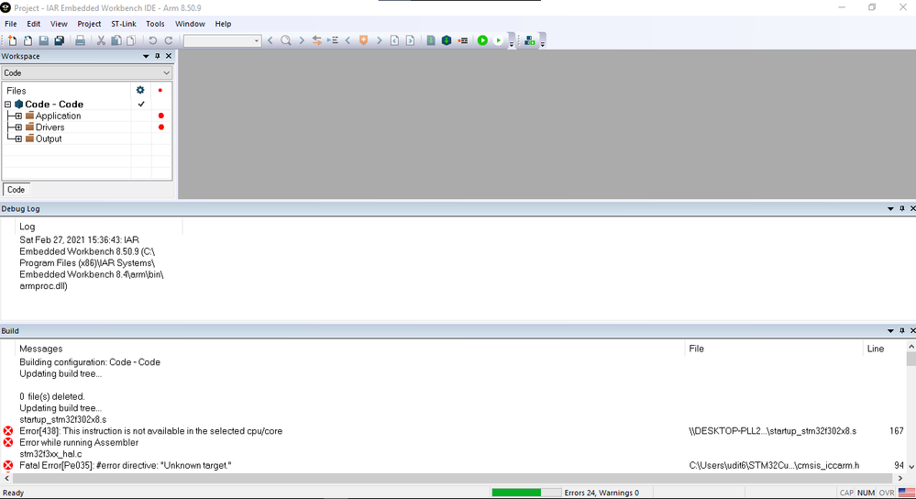Expand the Application folder node
This screenshot has height=499, width=916.
[x=18, y=116]
